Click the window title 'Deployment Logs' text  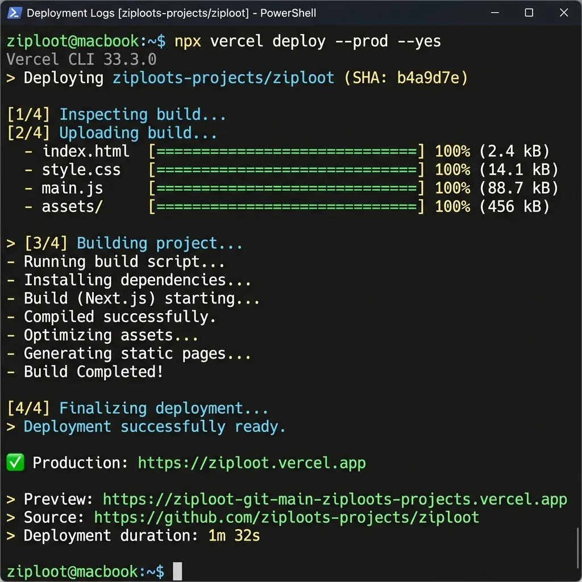coord(70,13)
